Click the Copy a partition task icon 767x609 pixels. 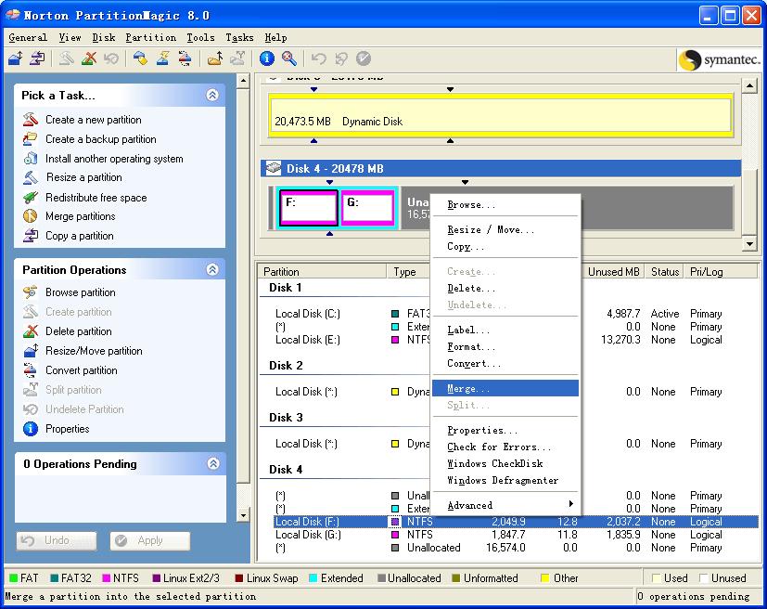click(31, 236)
